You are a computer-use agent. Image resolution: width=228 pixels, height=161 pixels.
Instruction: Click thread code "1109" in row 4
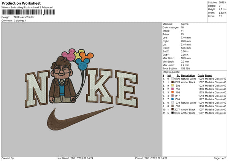click(201, 89)
